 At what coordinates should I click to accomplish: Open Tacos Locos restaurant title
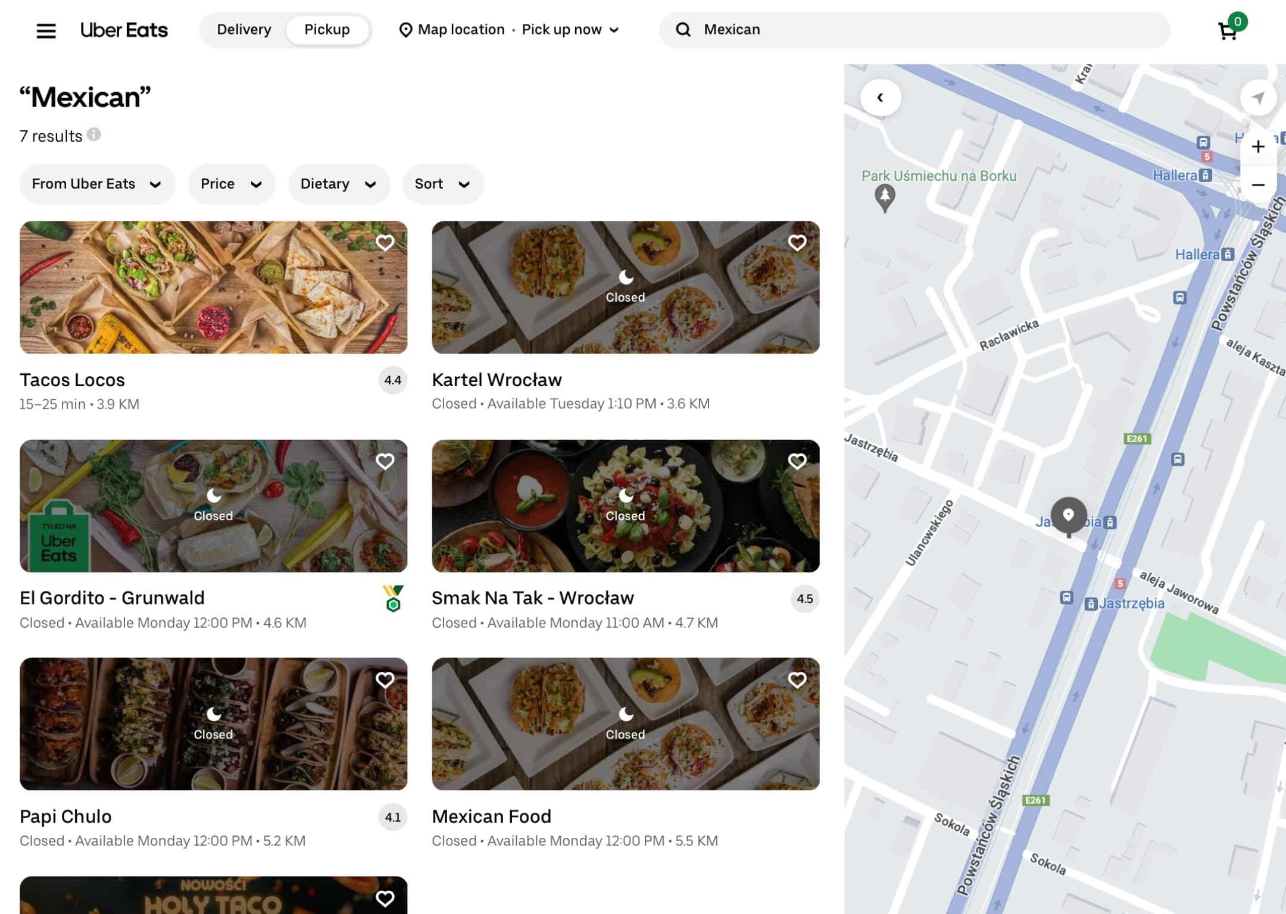tap(72, 380)
